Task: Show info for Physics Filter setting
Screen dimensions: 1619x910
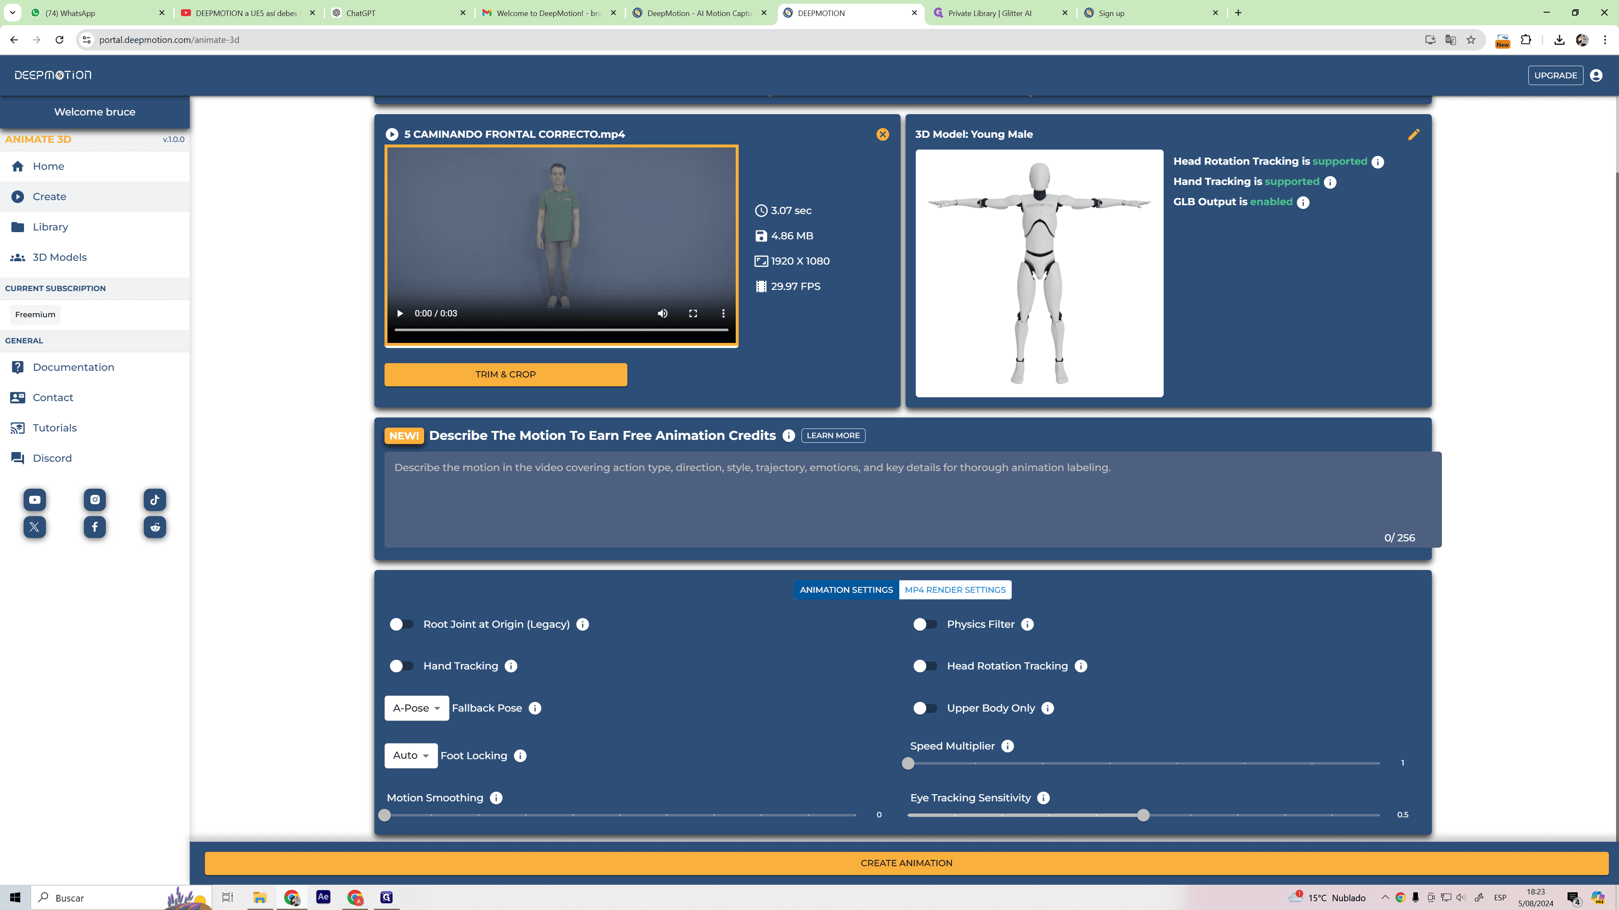Action: click(x=1027, y=624)
